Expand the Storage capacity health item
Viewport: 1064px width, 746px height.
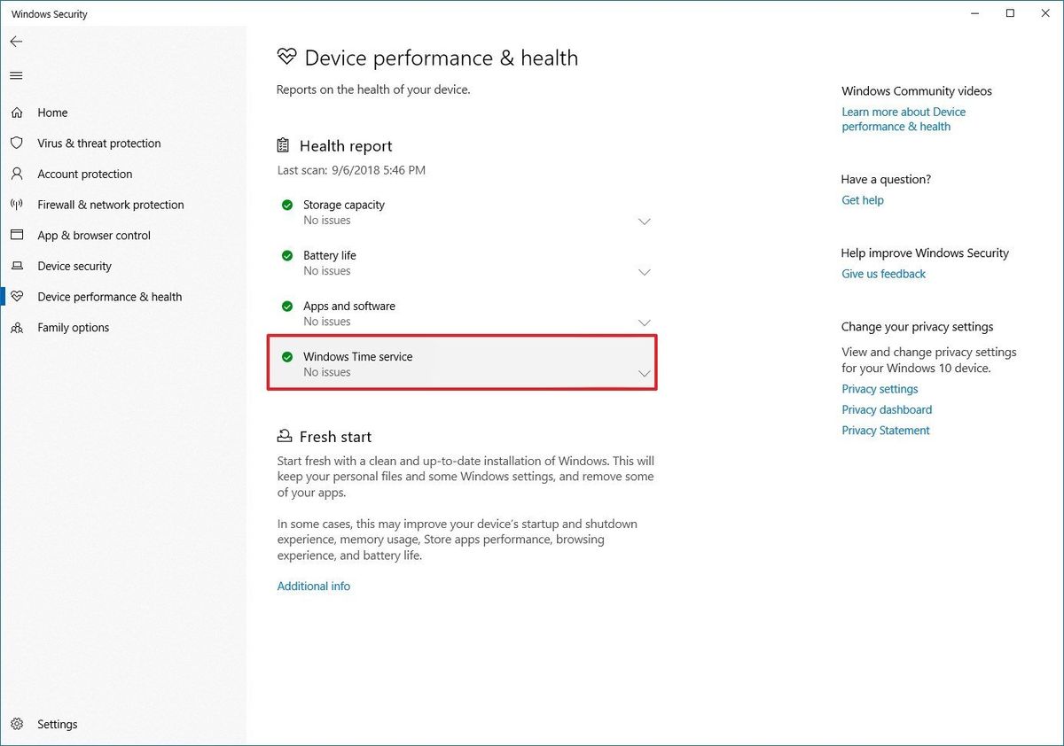point(645,221)
